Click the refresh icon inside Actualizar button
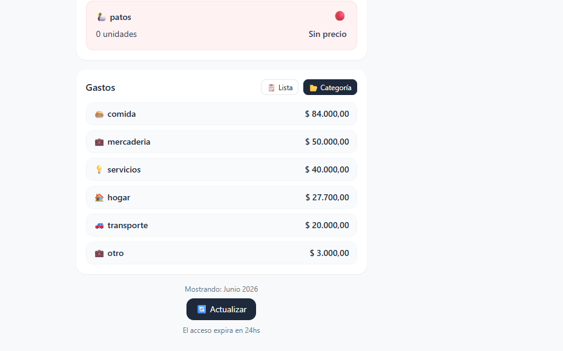The image size is (563, 351). pos(202,309)
